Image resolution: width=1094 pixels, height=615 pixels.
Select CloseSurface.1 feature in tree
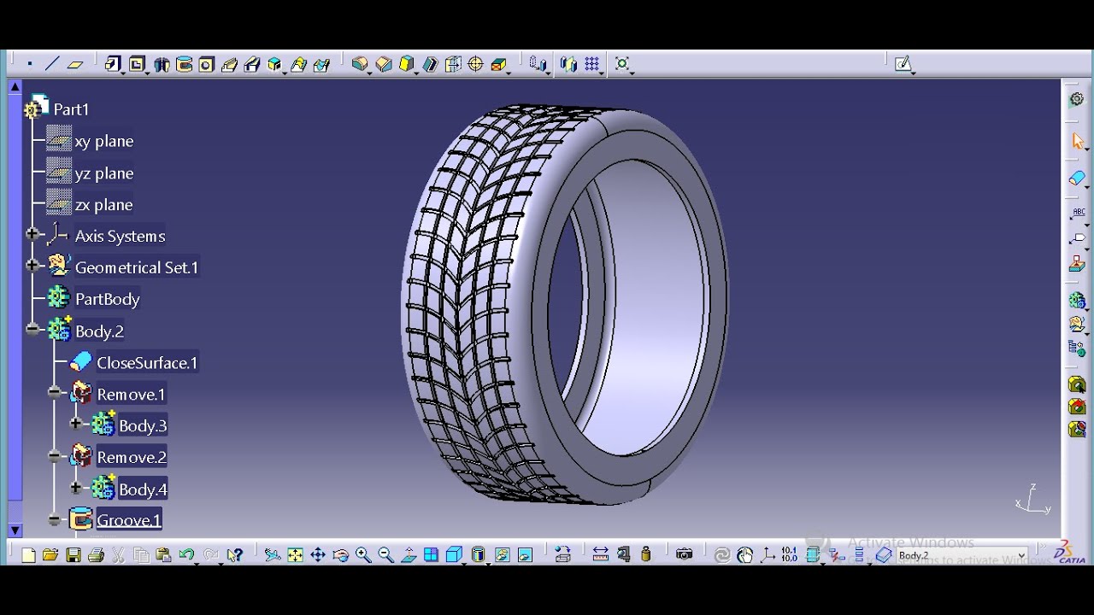click(147, 363)
